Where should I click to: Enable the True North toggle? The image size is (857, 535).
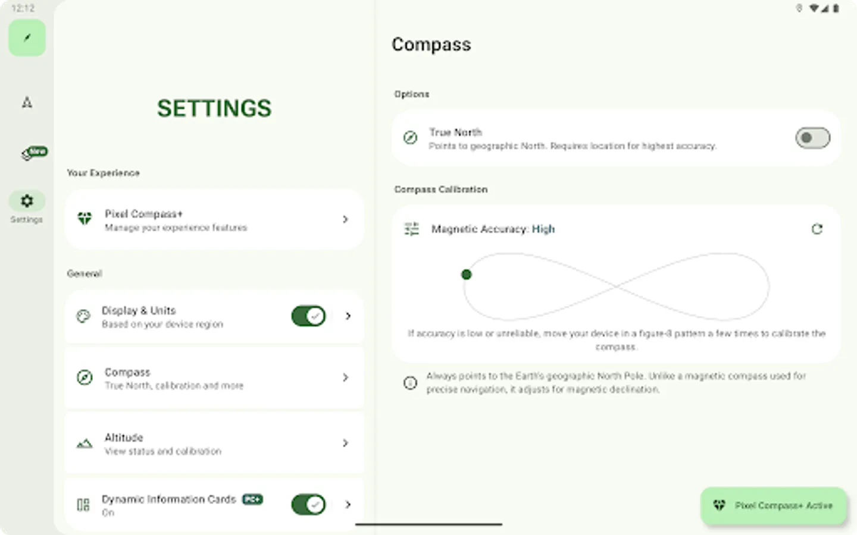click(x=812, y=138)
